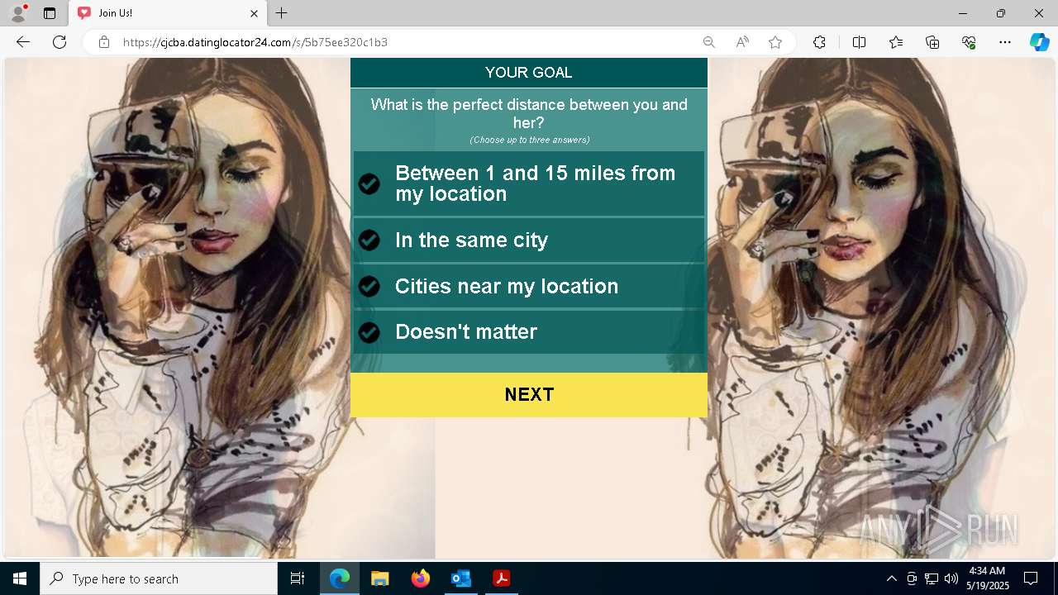Screen dimensions: 1058x595
Task: Open a new tab with plus button
Action: [x=282, y=13]
